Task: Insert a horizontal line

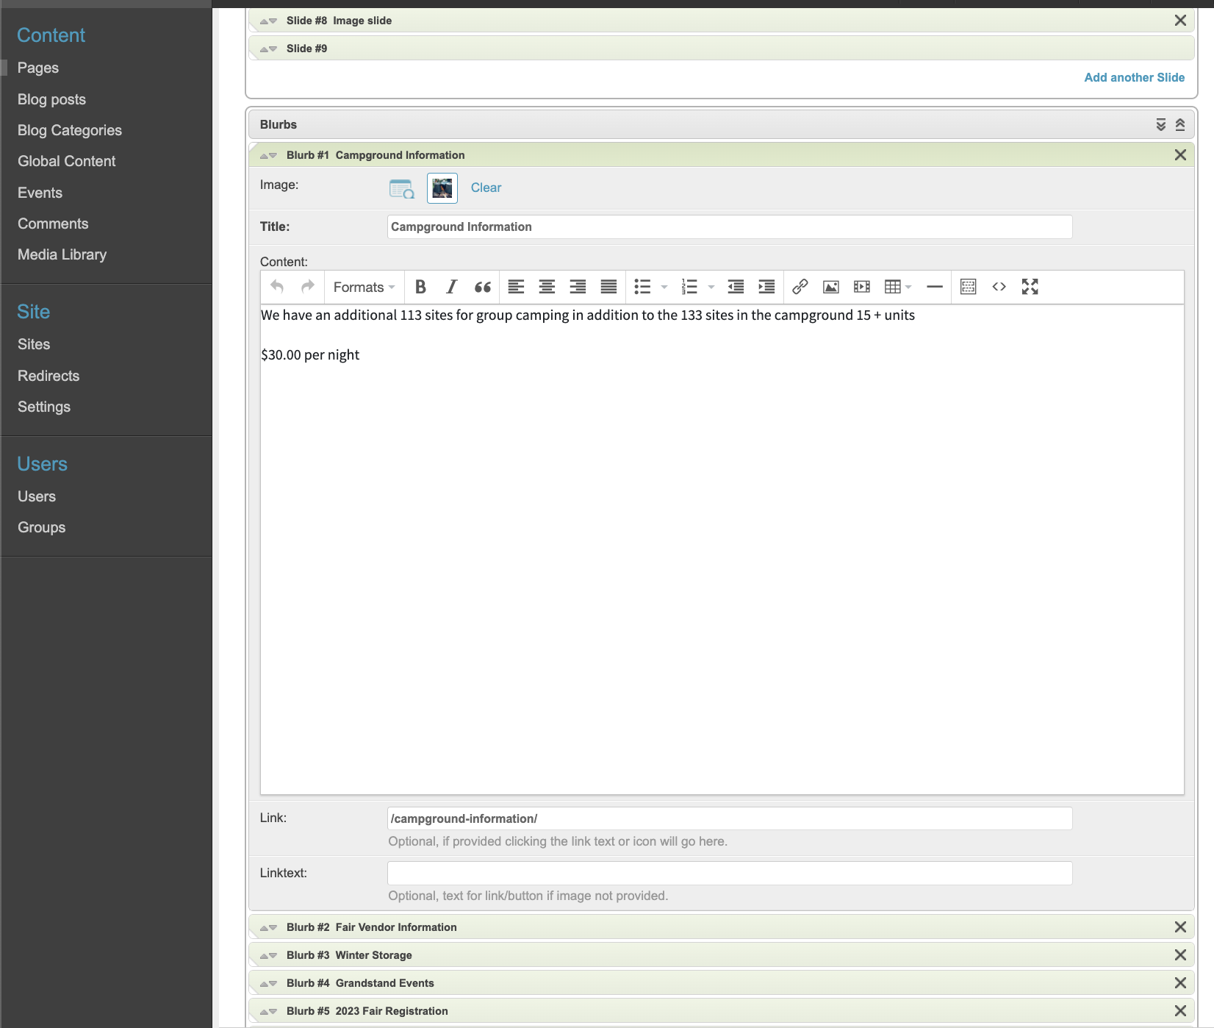Action: [934, 287]
